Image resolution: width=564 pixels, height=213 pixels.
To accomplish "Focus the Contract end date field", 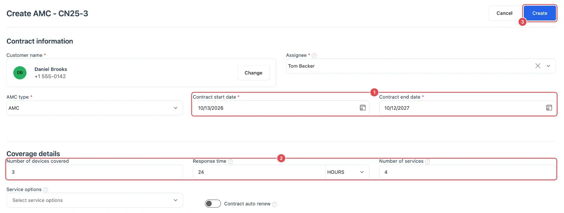I will click(x=467, y=108).
